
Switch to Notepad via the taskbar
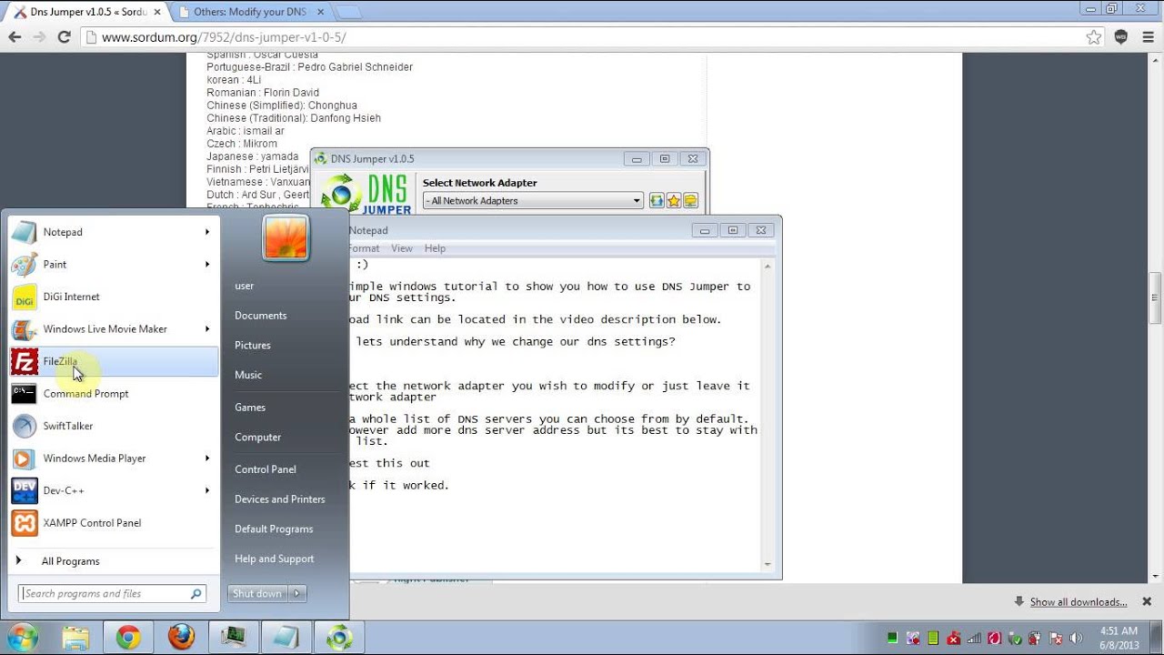tap(286, 638)
